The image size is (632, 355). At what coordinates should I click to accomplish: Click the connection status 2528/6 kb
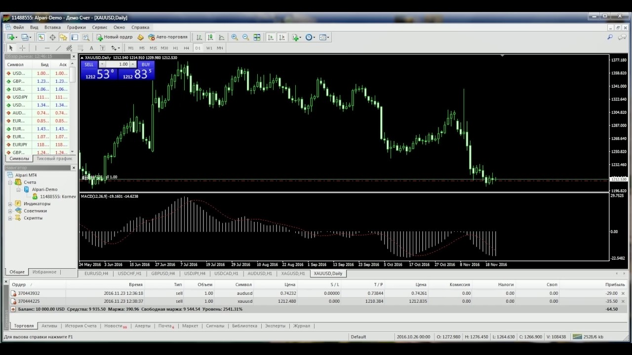[x=588, y=337]
